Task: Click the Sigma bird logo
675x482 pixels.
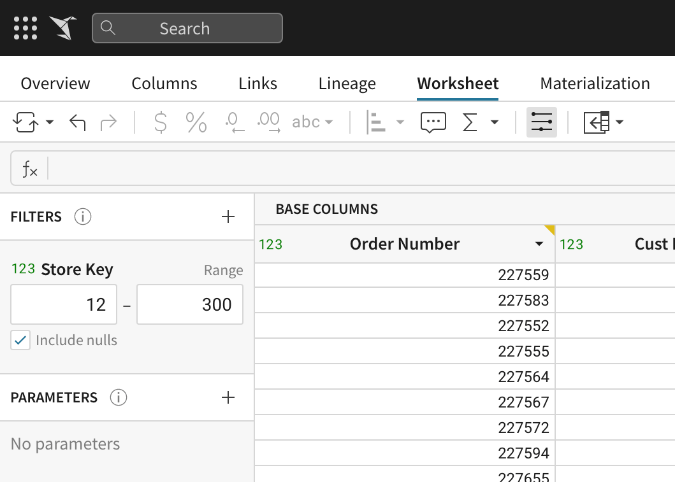Action: point(63,28)
